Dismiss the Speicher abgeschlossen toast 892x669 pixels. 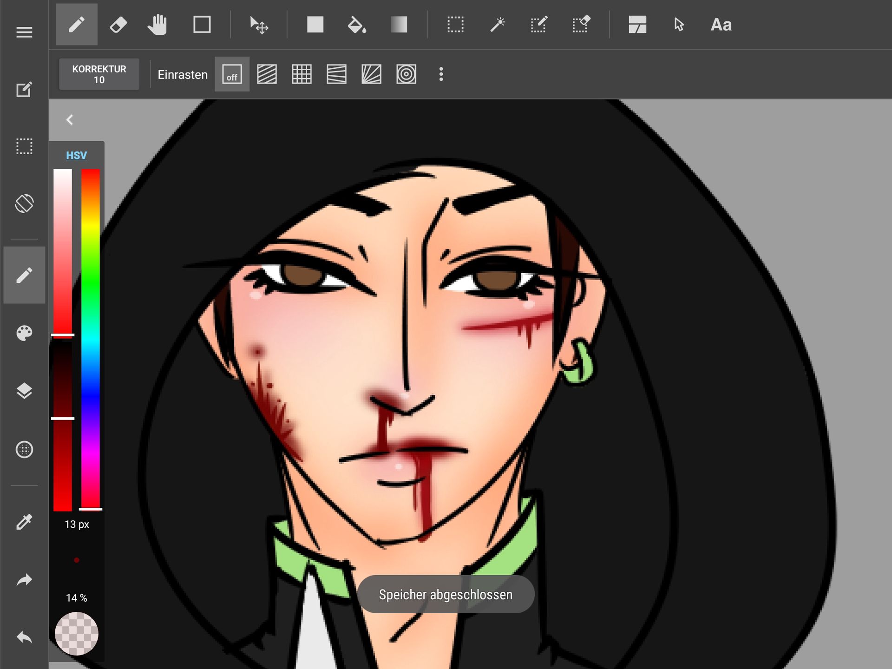(x=446, y=595)
